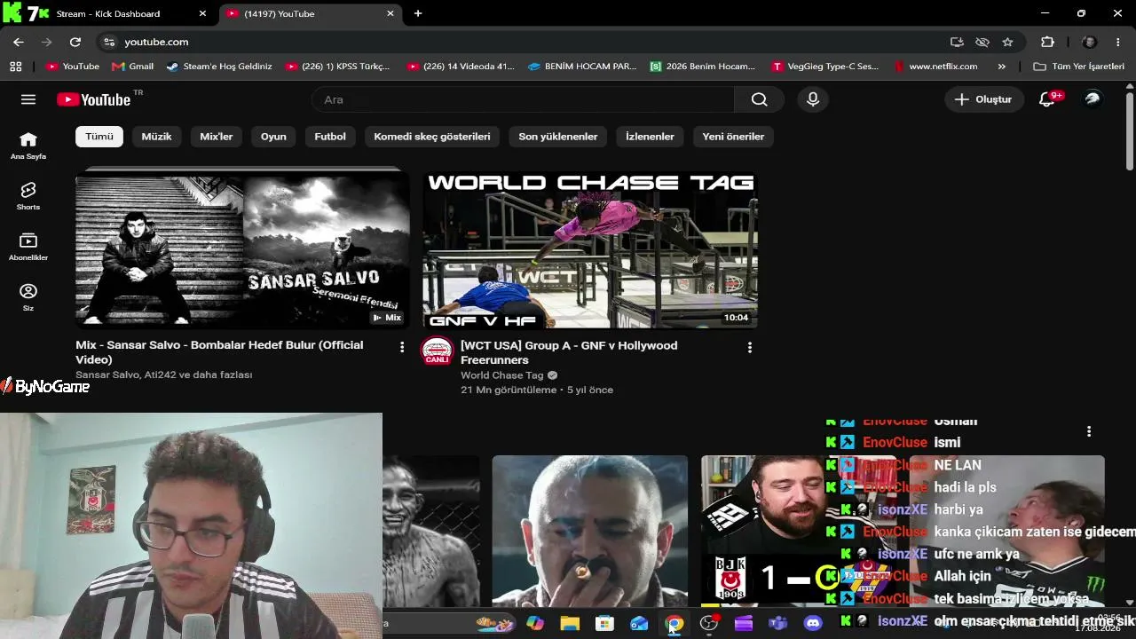Screen dimensions: 1136x639
Task: Launch Copilot from the taskbar
Action: (x=535, y=624)
